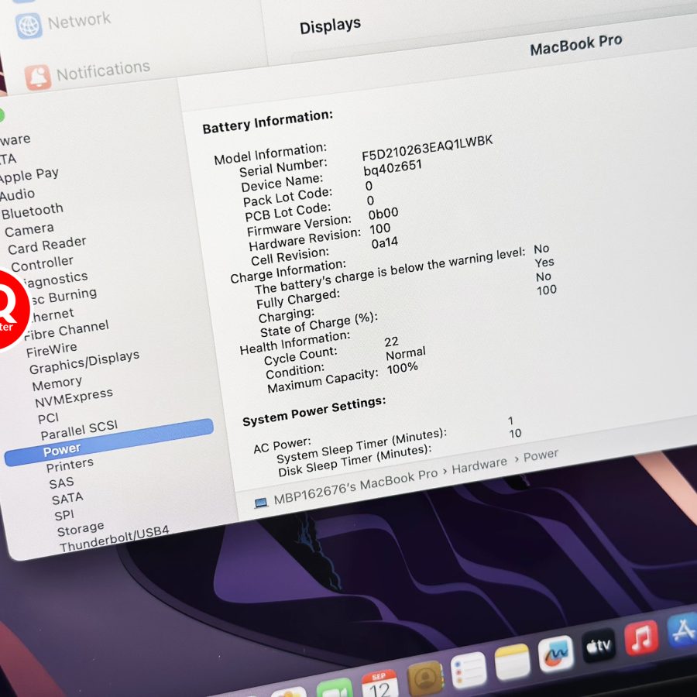The width and height of the screenshot is (697, 697).
Task: Select Printers in the sidebar
Action: pyautogui.click(x=70, y=465)
